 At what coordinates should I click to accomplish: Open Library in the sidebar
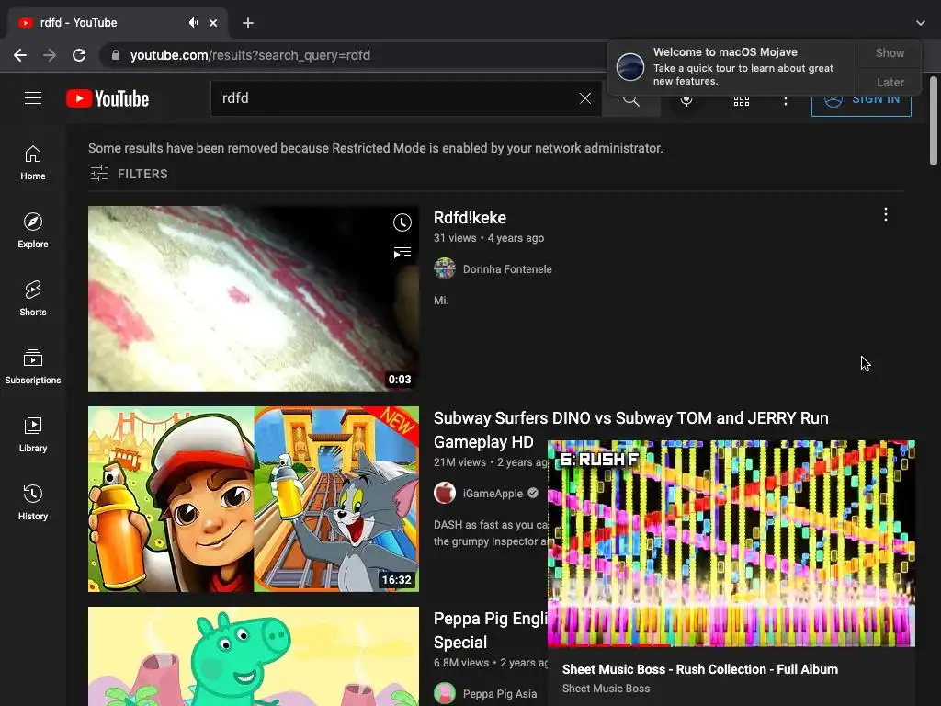point(33,435)
